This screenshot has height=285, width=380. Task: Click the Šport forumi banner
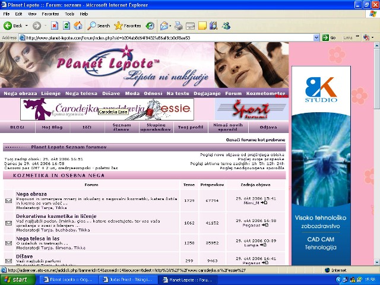(251, 109)
